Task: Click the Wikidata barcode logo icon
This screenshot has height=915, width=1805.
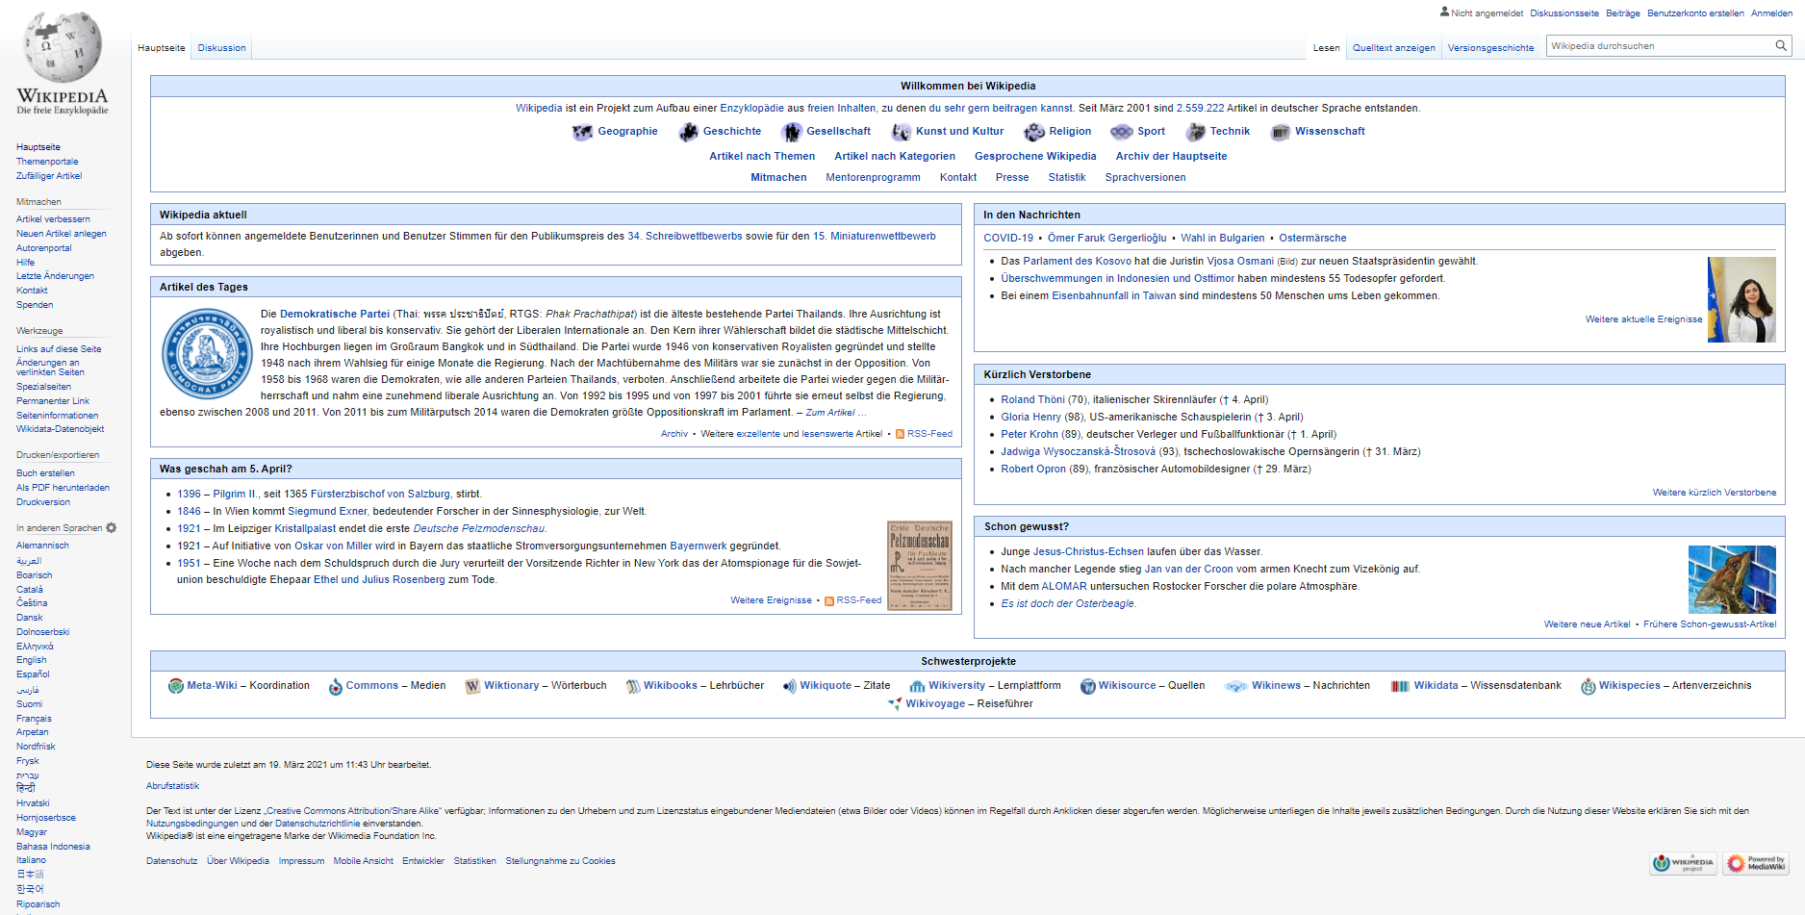Action: pyautogui.click(x=1400, y=686)
